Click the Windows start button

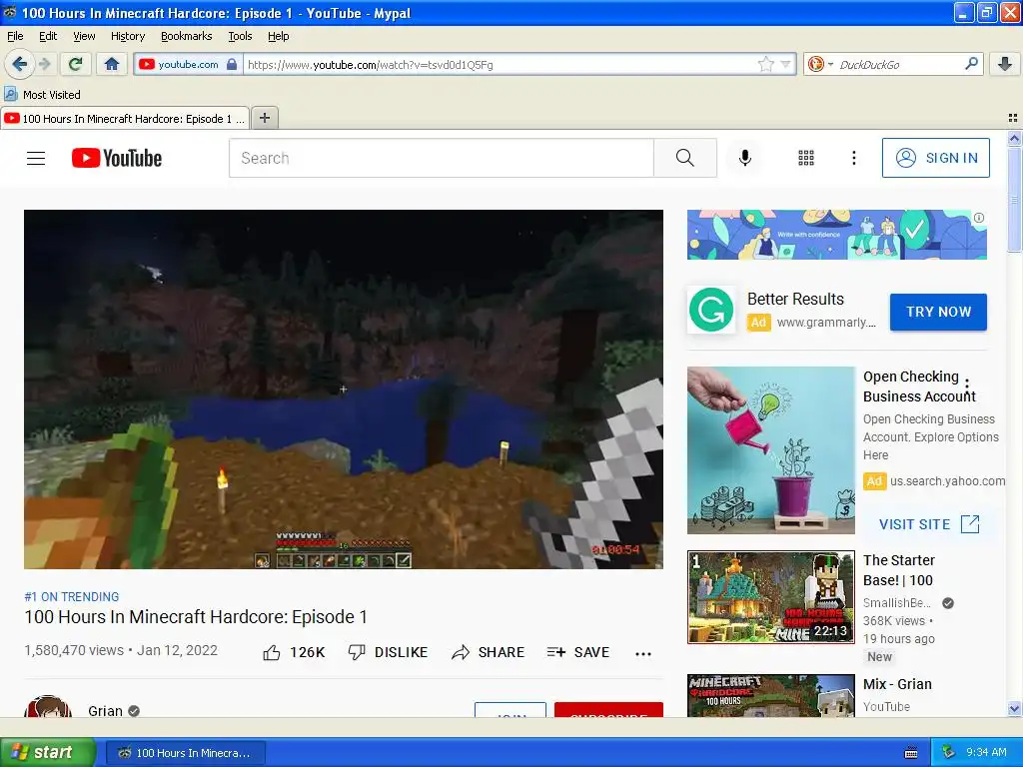(x=48, y=753)
